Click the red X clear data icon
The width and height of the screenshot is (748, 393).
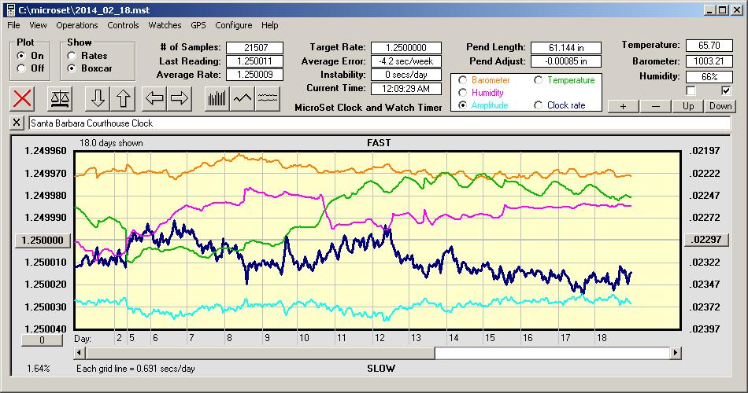[22, 98]
